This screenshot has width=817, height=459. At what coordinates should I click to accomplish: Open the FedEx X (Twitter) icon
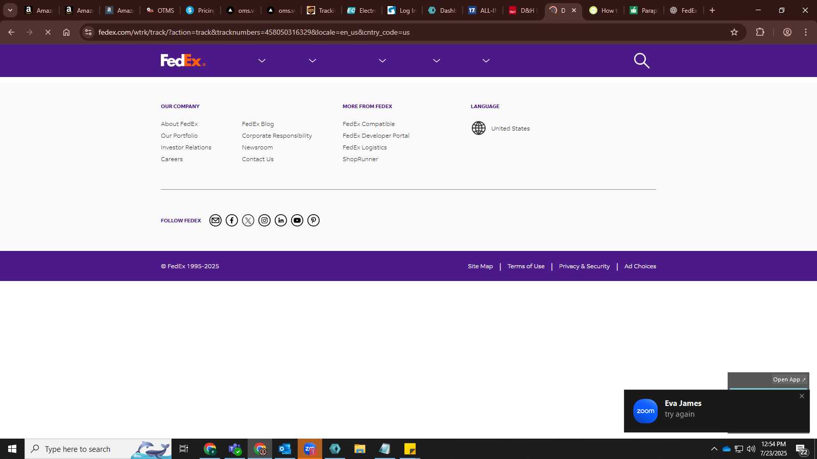click(248, 220)
